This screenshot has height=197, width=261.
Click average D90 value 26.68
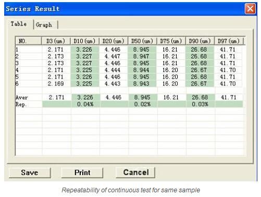pos(200,97)
